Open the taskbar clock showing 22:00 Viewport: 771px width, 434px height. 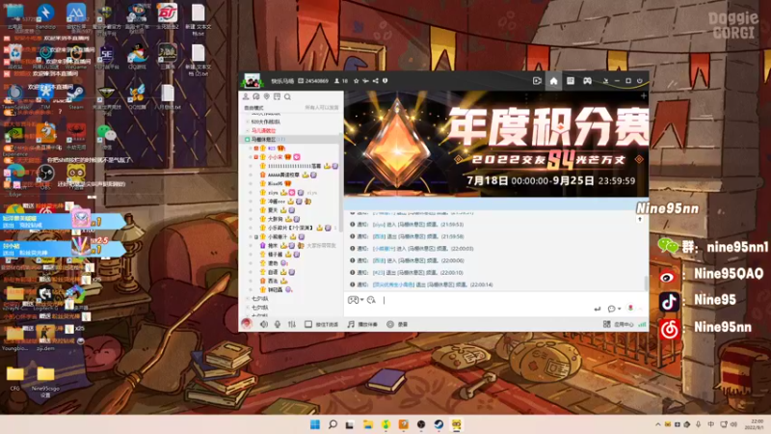coord(754,424)
